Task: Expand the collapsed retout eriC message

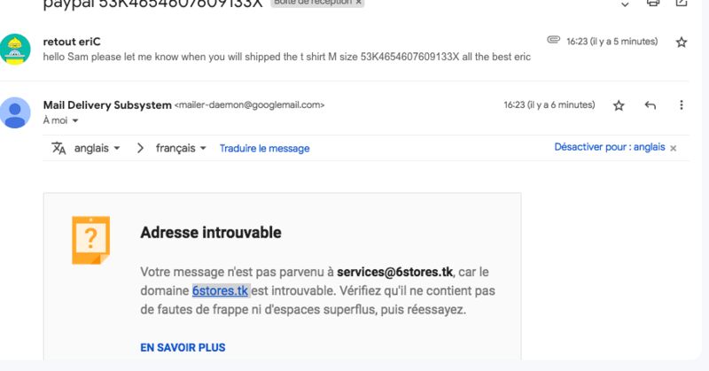Action: (286, 57)
